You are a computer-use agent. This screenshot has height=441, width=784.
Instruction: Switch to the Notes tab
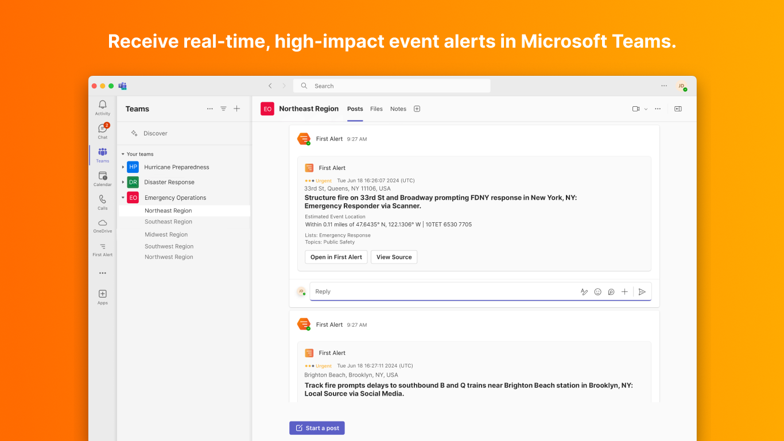pos(398,109)
